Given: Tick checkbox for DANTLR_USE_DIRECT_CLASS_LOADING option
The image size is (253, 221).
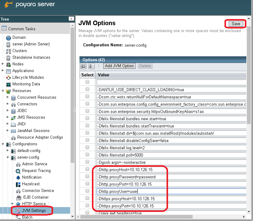Looking at the screenshot, I should coord(87,89).
